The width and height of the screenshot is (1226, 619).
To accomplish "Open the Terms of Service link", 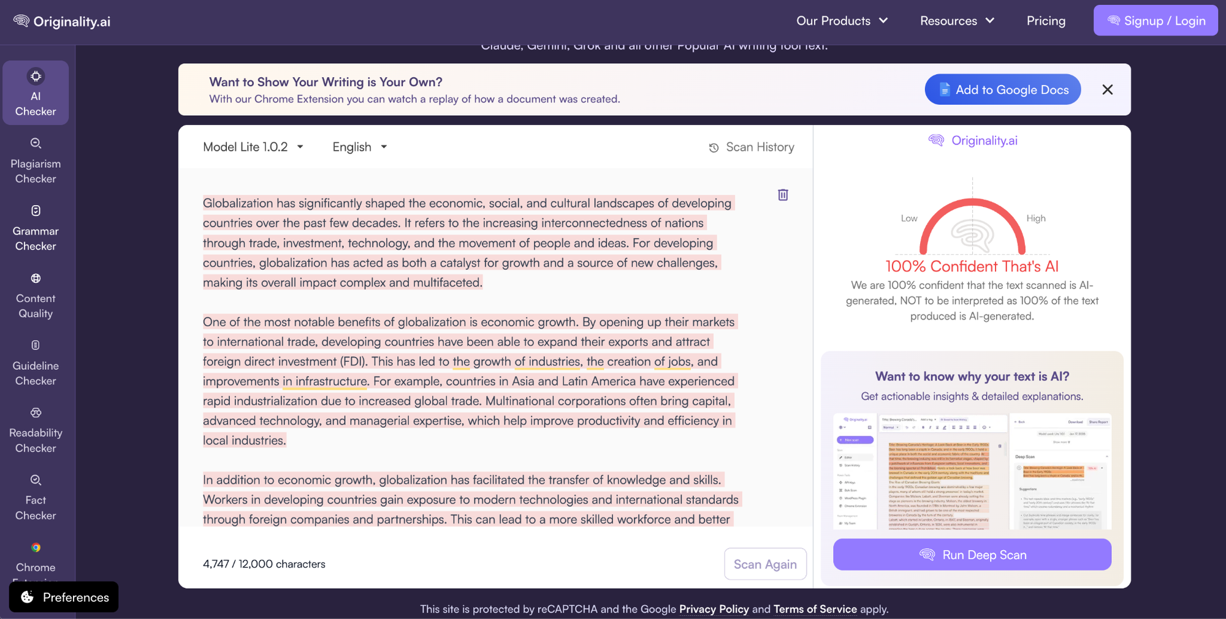I will 815,609.
